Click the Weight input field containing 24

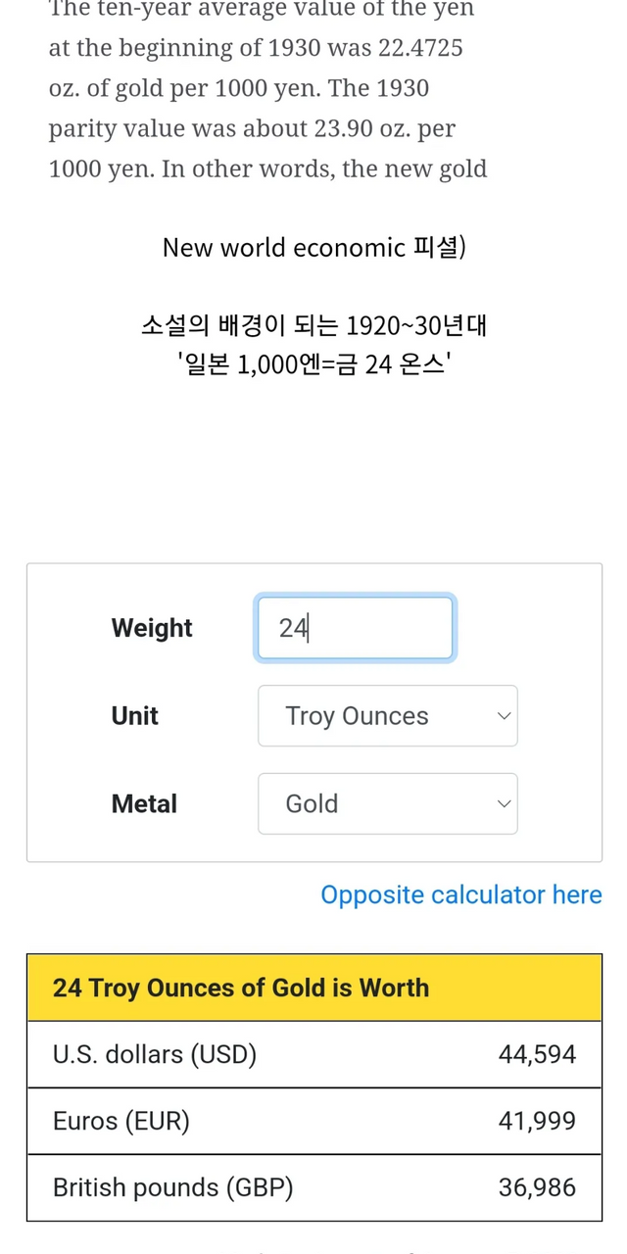coord(355,628)
